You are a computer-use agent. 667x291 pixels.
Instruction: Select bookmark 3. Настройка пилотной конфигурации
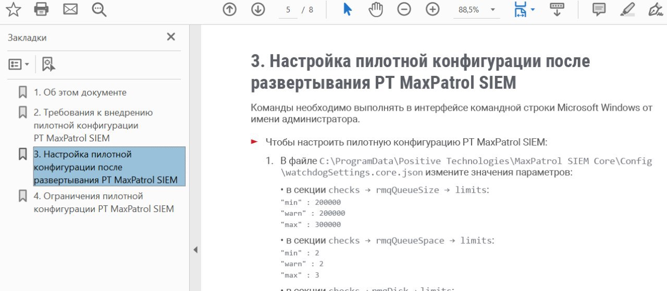[x=109, y=167]
